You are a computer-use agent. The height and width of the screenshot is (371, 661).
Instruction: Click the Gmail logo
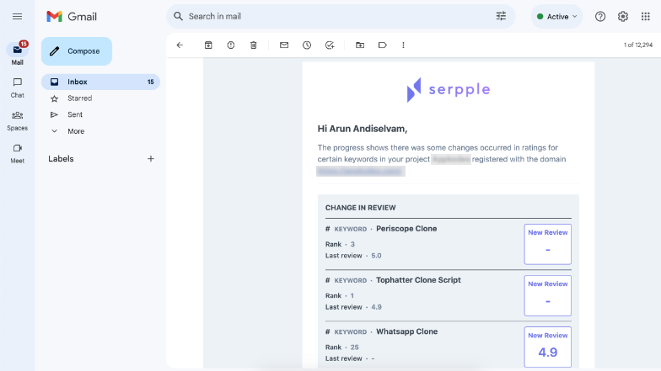click(x=72, y=17)
